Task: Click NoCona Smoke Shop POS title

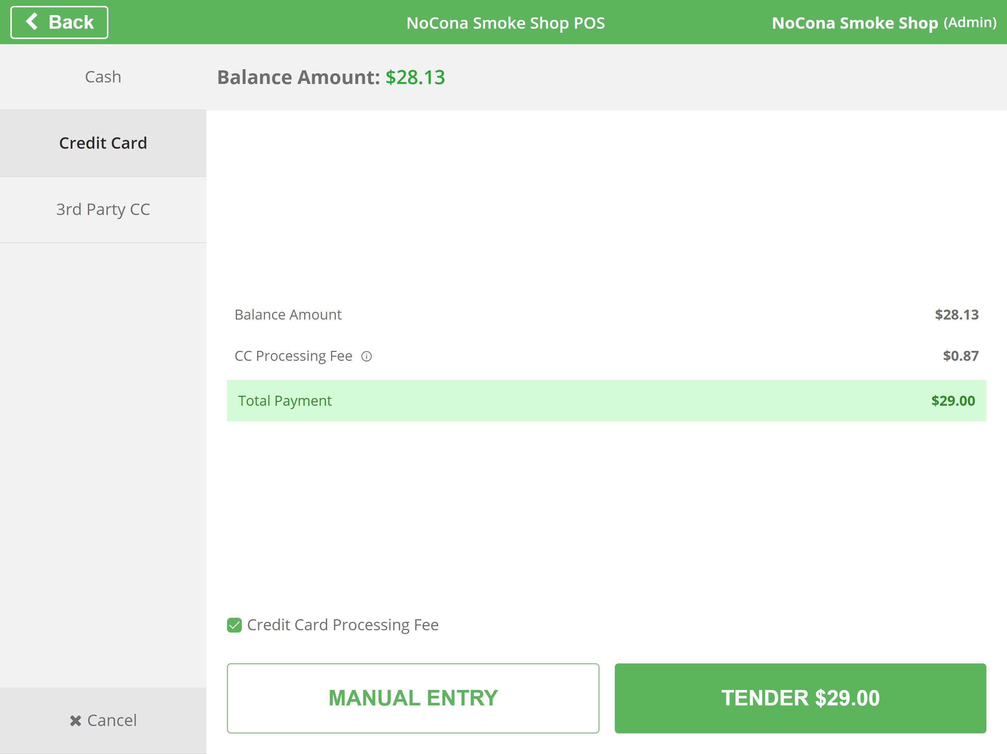Action: click(x=505, y=23)
